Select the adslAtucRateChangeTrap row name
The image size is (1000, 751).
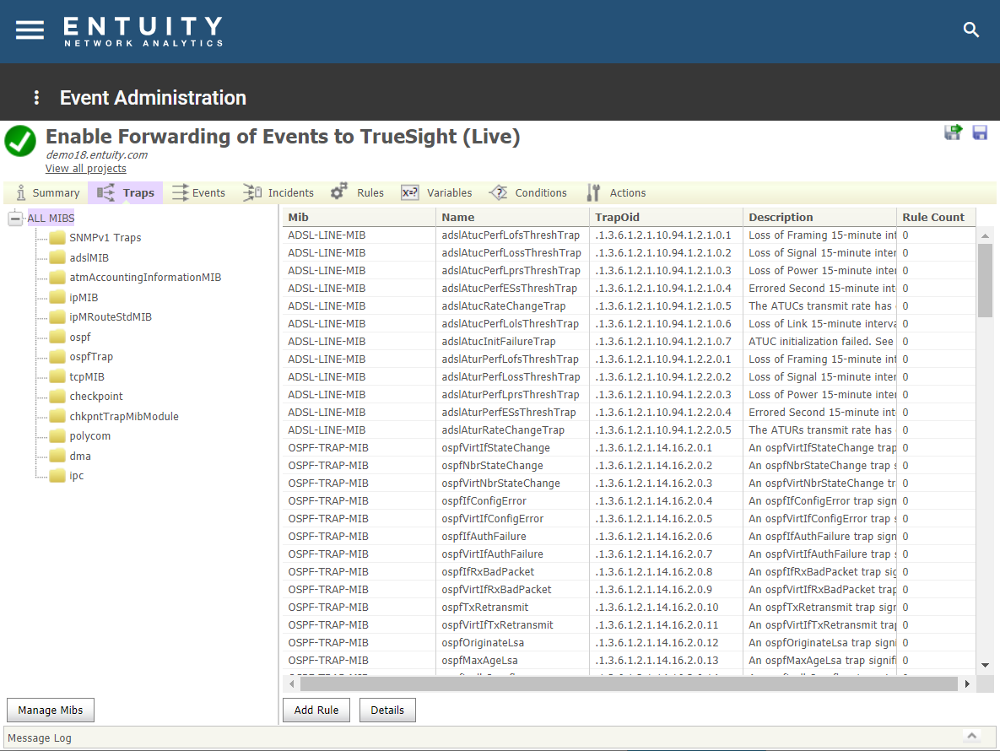(503, 306)
